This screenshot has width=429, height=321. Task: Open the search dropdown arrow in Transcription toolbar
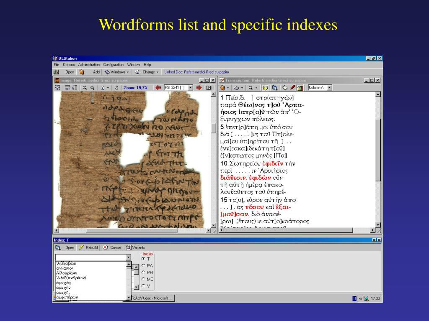[256, 88]
